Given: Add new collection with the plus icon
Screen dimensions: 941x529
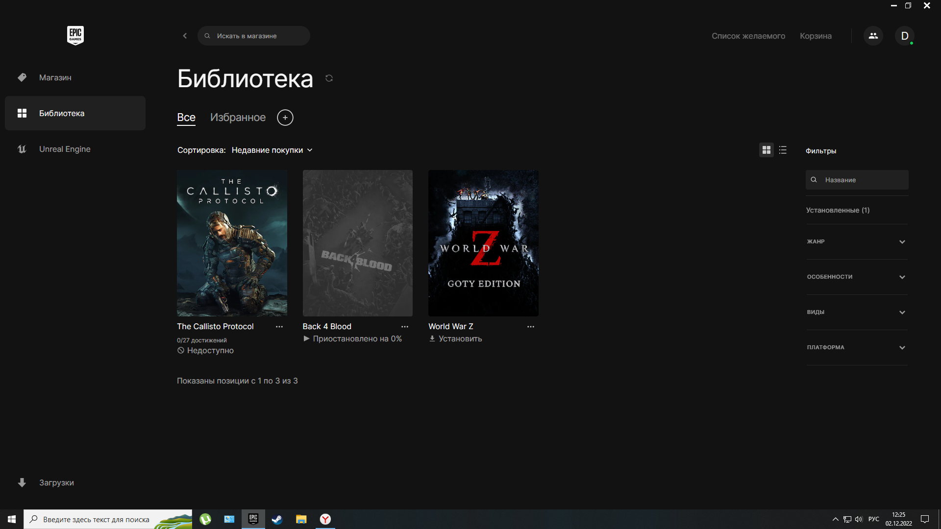Looking at the screenshot, I should (x=285, y=118).
